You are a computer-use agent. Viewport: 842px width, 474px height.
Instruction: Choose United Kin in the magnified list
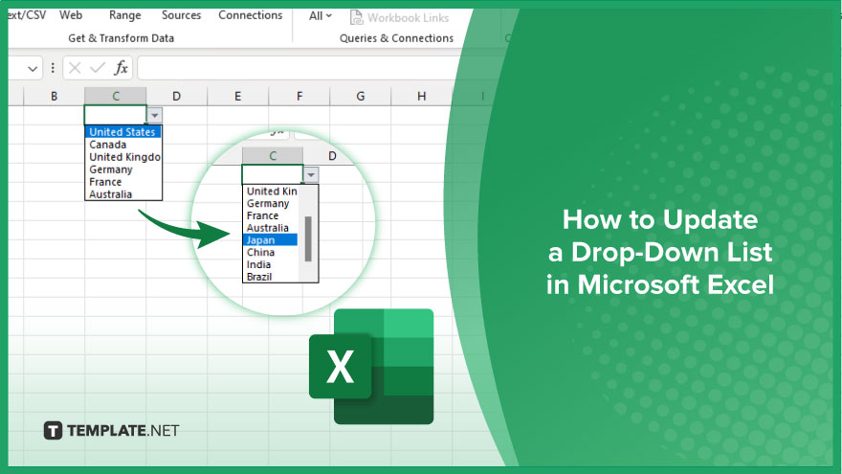(x=271, y=192)
